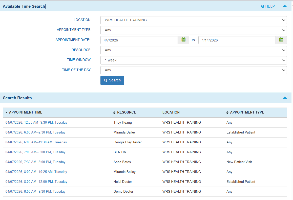
Task: Open the Time of the Day dropdown
Action: [x=193, y=70]
